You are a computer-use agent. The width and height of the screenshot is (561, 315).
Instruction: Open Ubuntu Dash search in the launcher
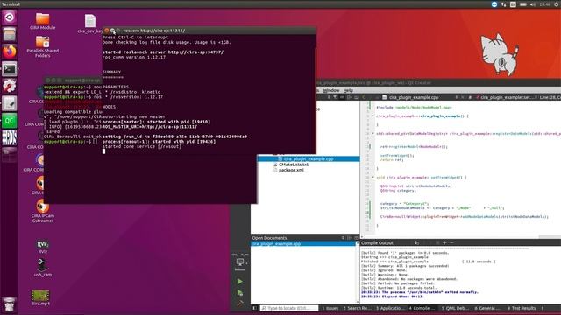coord(10,17)
